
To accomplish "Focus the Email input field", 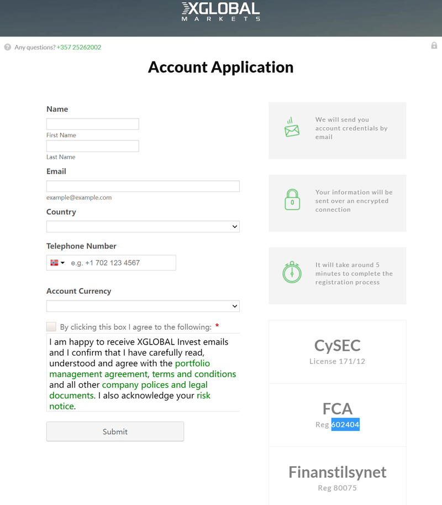I will tap(143, 186).
